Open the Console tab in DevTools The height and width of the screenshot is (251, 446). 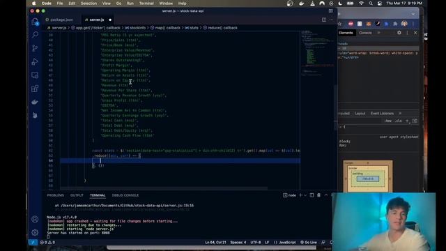click(x=365, y=33)
